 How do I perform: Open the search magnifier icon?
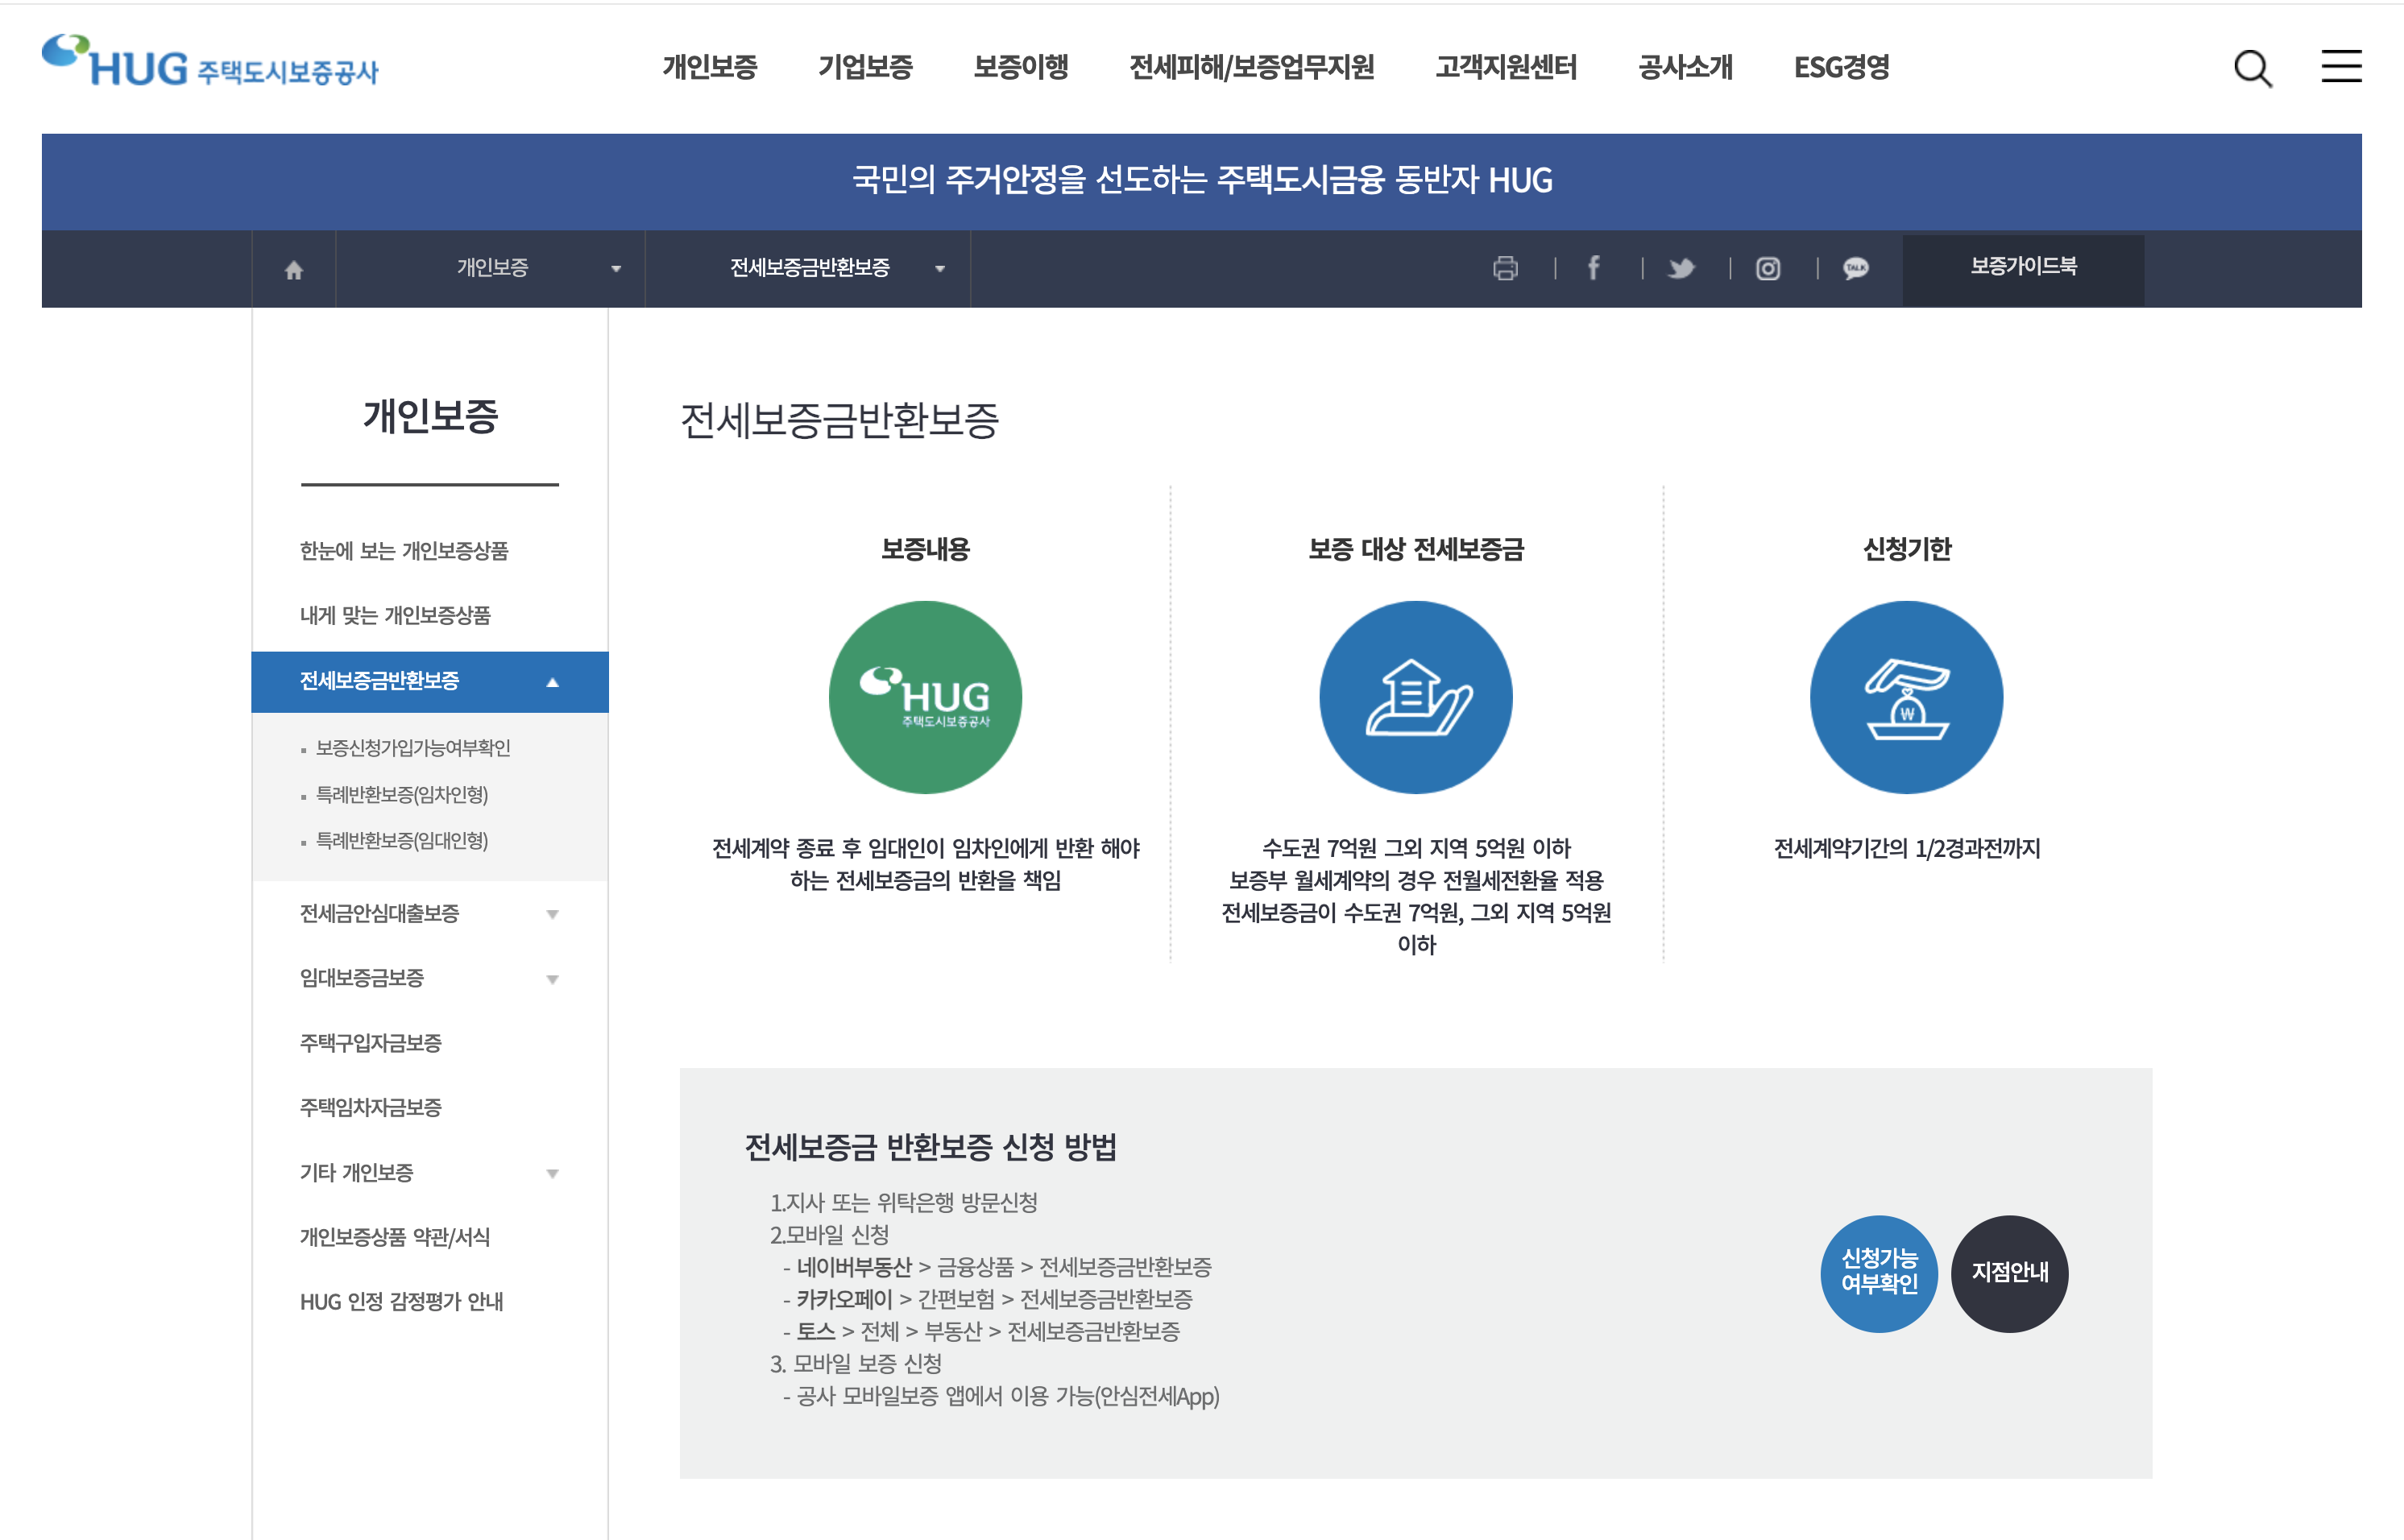tap(2253, 68)
